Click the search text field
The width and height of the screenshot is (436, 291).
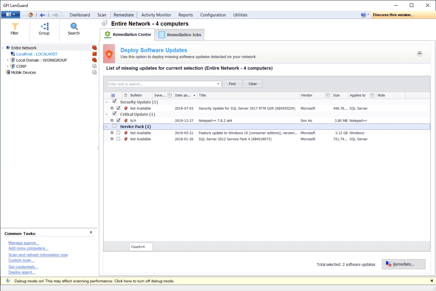(161, 84)
